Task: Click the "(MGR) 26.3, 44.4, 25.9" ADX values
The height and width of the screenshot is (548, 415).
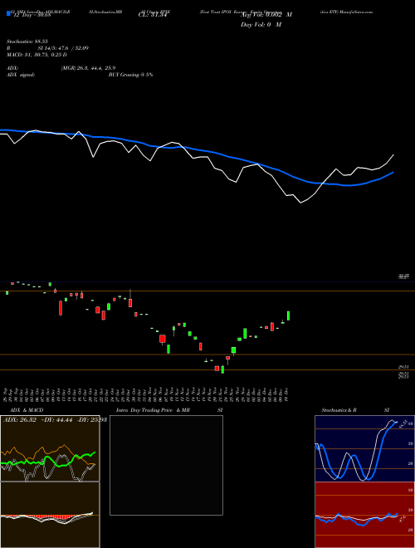Action: click(88, 68)
